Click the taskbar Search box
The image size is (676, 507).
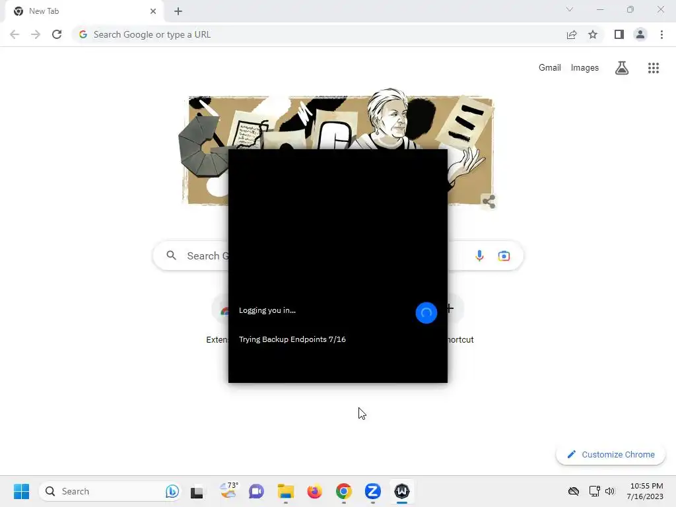[110, 491]
